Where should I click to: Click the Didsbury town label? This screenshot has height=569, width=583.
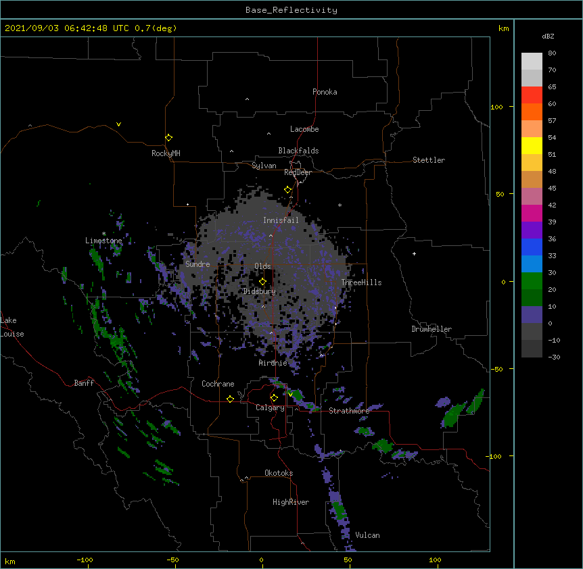260,291
